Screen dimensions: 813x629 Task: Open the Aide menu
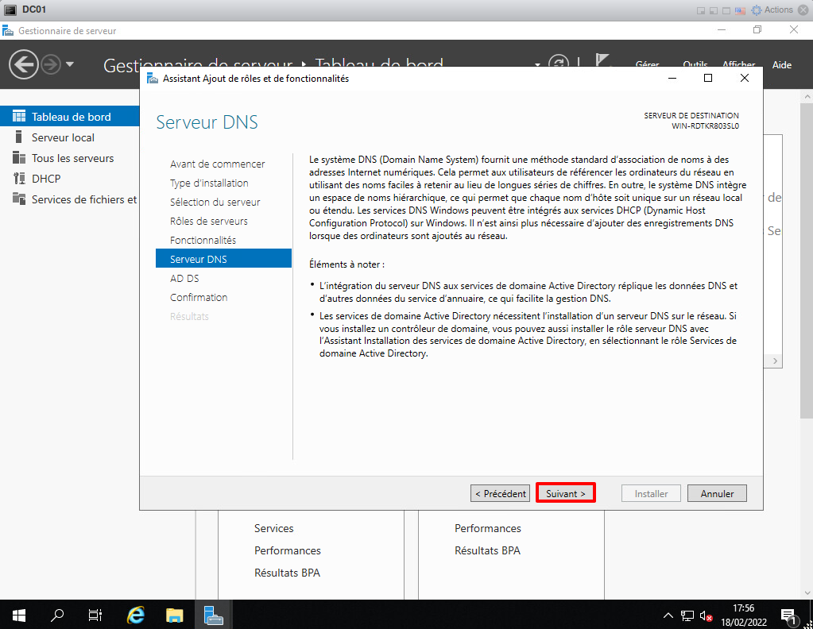tap(782, 65)
